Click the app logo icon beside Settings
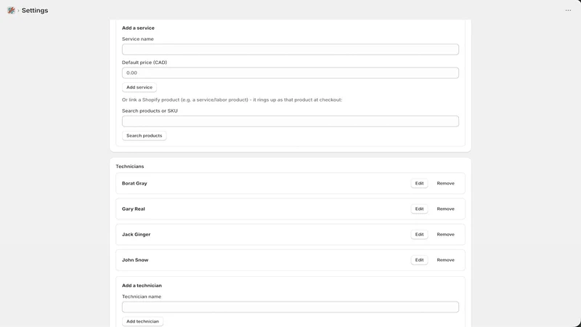The width and height of the screenshot is (581, 327). point(11,10)
